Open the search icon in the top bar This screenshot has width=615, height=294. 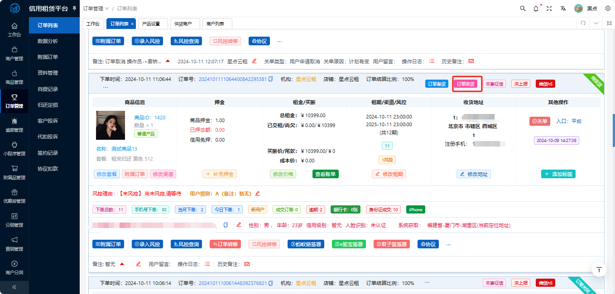click(x=523, y=9)
